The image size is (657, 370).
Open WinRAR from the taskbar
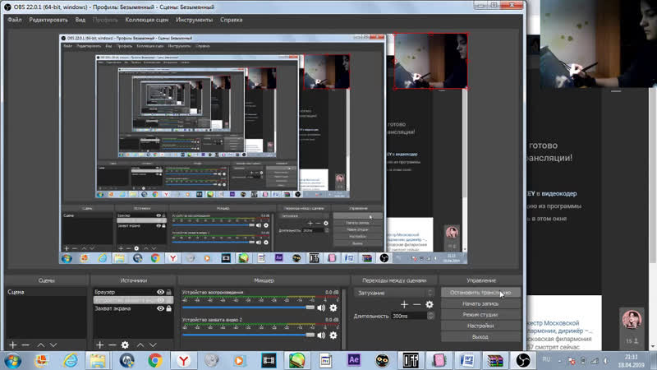tap(495, 360)
